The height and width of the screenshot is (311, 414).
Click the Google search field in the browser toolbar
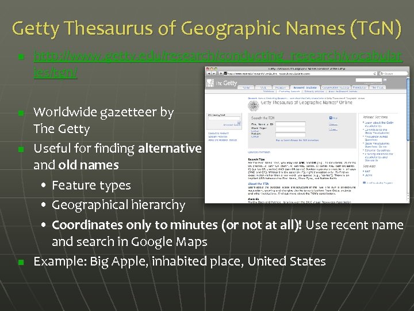(393, 73)
